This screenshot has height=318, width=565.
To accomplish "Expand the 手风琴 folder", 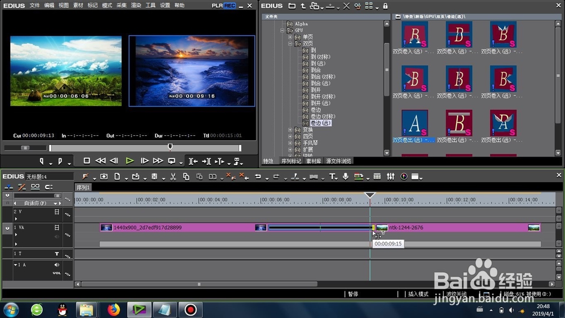I will pyautogui.click(x=290, y=143).
